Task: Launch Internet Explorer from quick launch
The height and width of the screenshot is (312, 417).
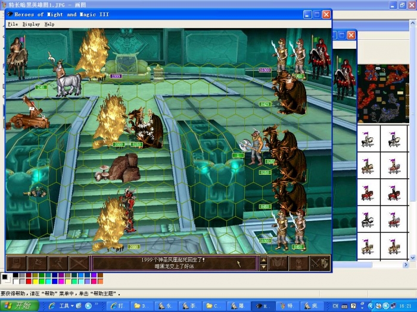Action: pyautogui.click(x=52, y=306)
